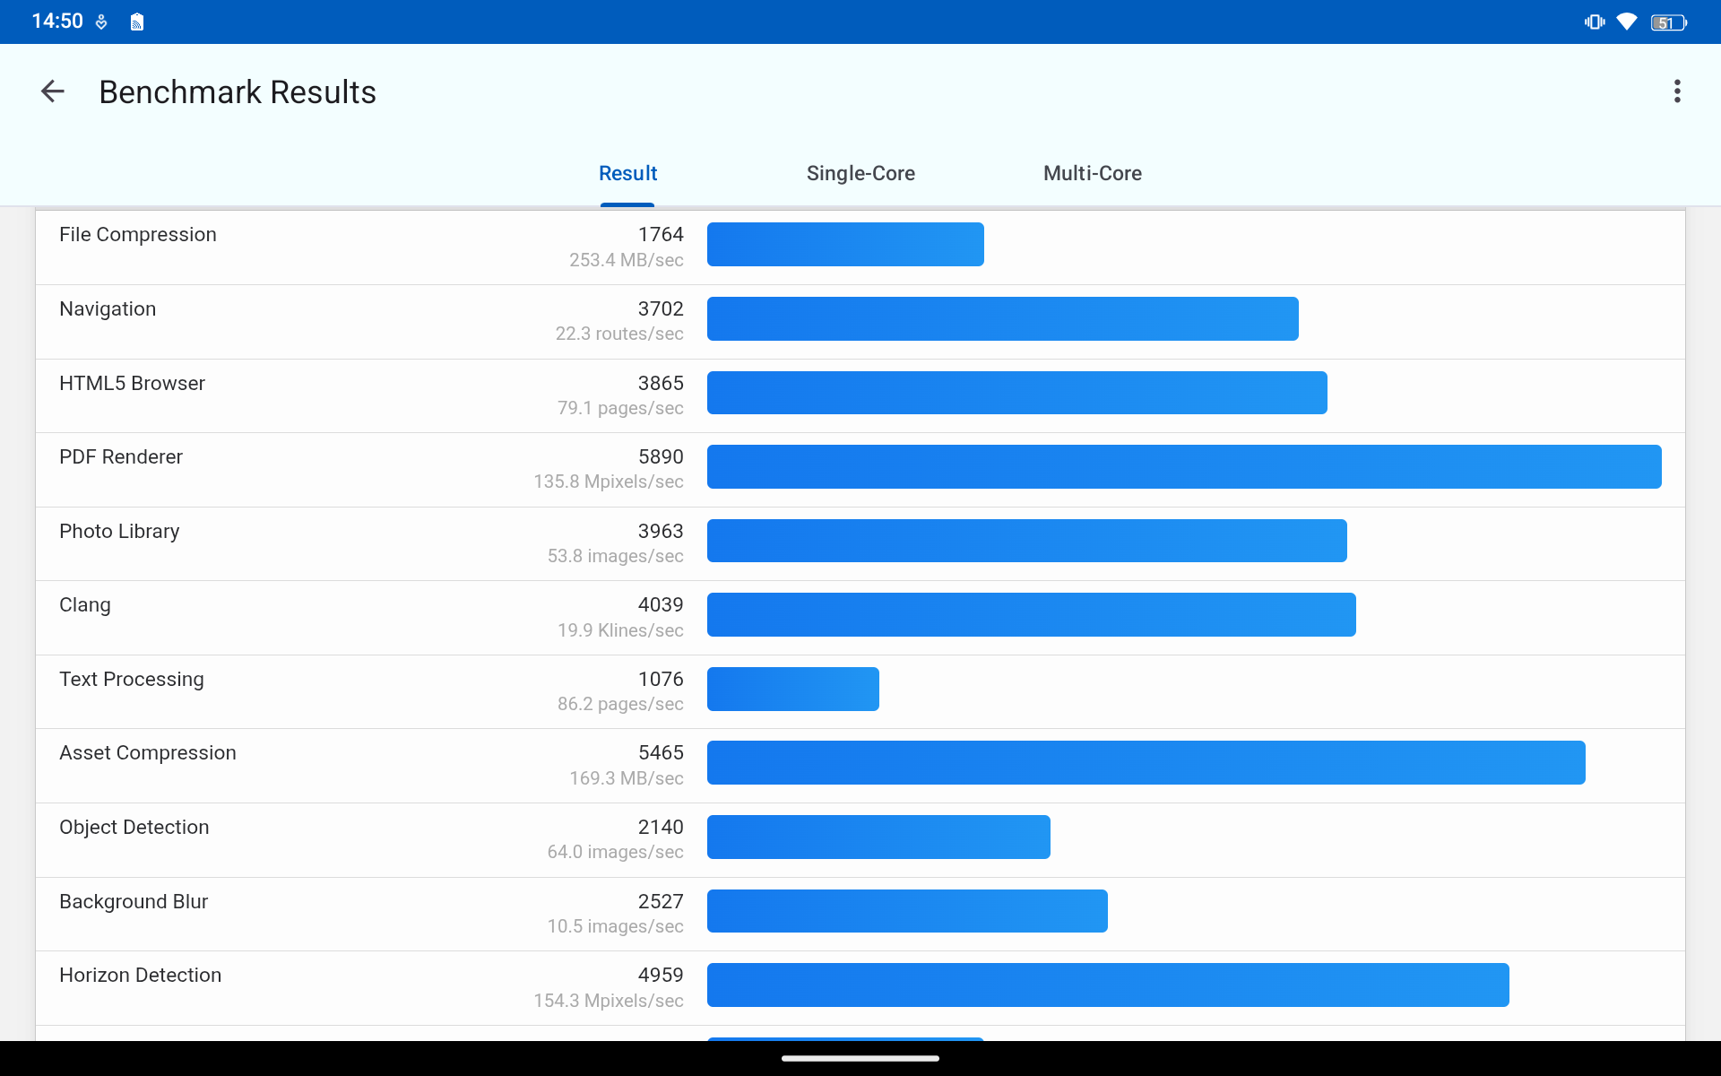Tap the bottom navigation gesture handle

click(x=860, y=1058)
